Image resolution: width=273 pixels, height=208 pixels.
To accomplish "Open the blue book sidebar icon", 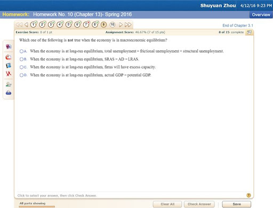I will (x=9, y=65).
